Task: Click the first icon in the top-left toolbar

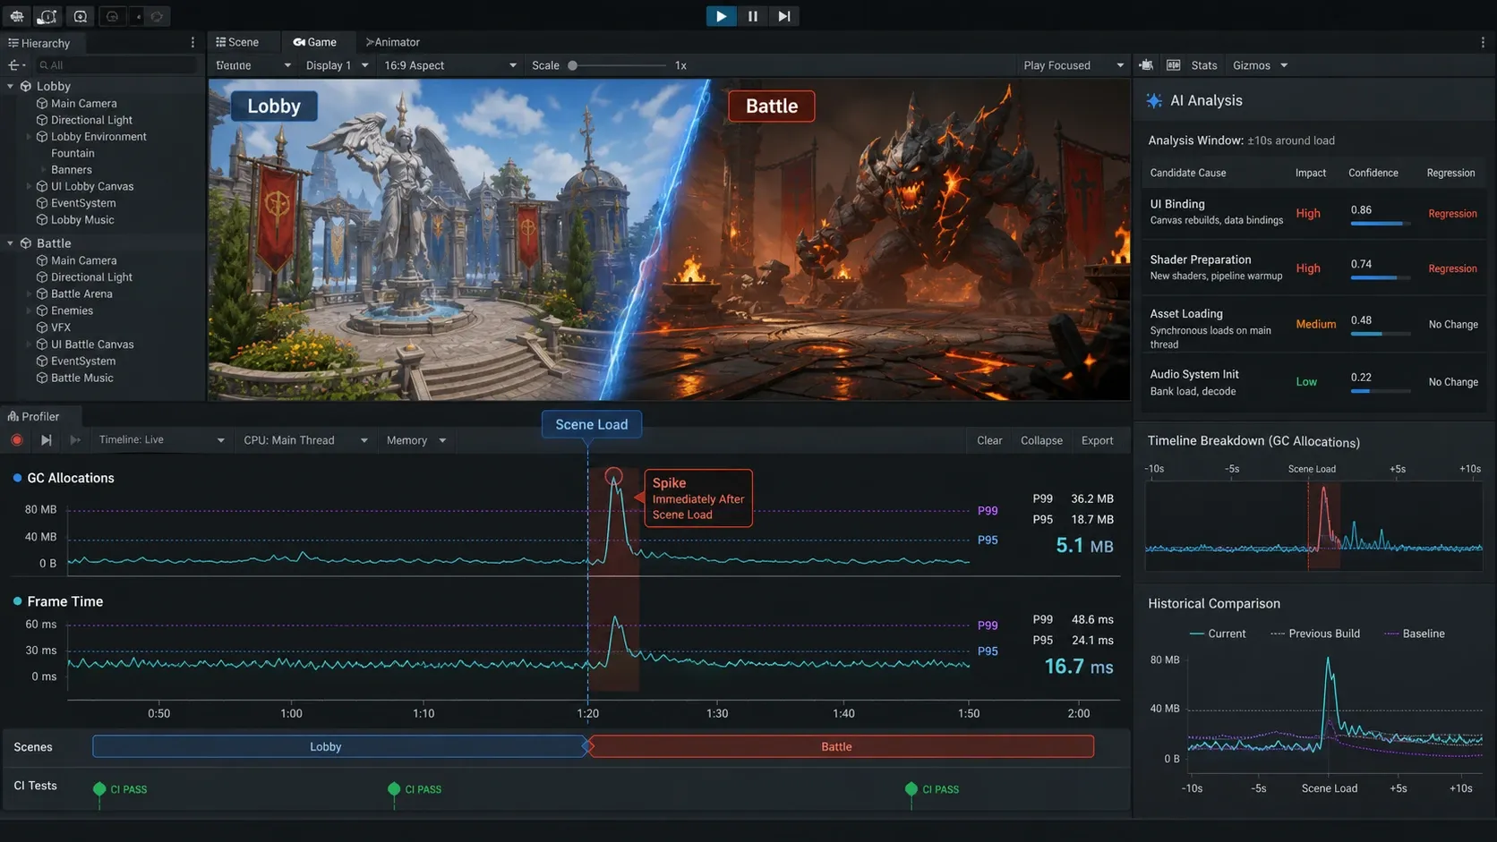Action: click(x=17, y=16)
